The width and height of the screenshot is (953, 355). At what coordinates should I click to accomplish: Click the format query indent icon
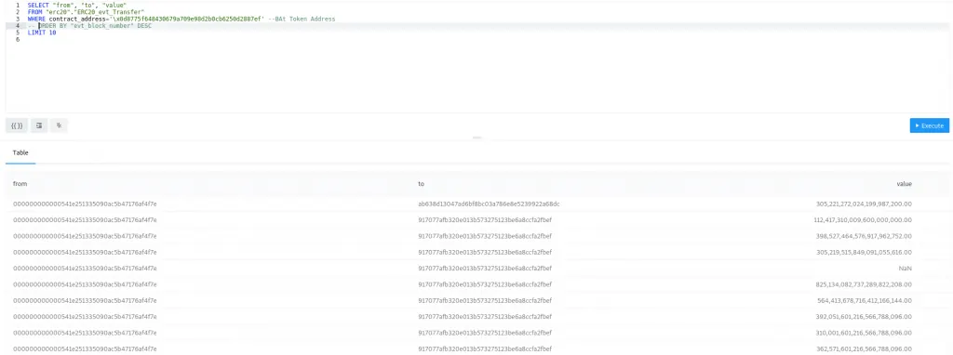coord(39,125)
